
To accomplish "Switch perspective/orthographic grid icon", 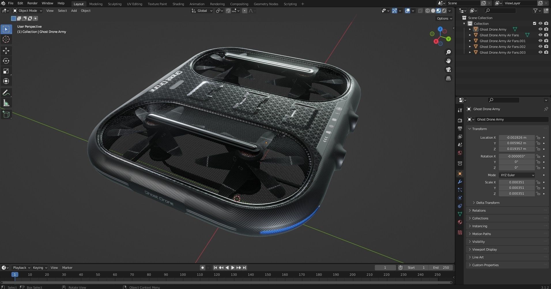I will click(448, 78).
